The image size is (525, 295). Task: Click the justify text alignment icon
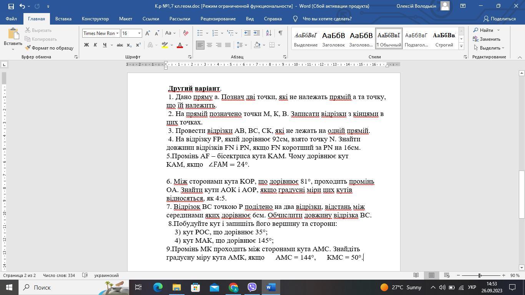[228, 45]
